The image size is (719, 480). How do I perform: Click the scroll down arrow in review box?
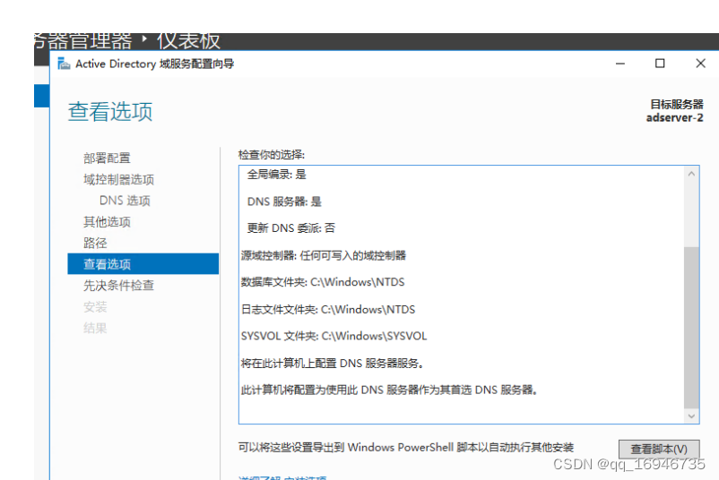tap(691, 416)
